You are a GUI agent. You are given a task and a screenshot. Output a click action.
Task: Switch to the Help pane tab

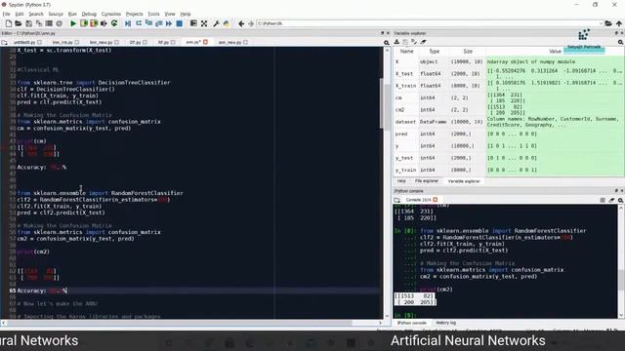coord(401,181)
